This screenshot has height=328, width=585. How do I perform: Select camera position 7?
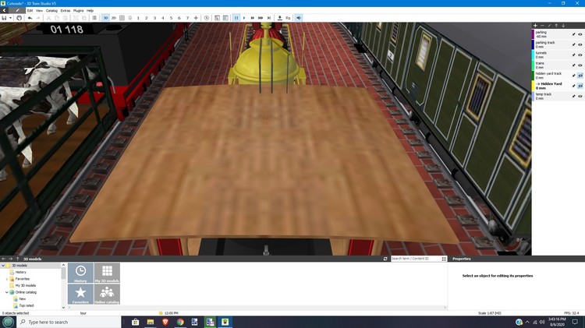tap(187, 18)
